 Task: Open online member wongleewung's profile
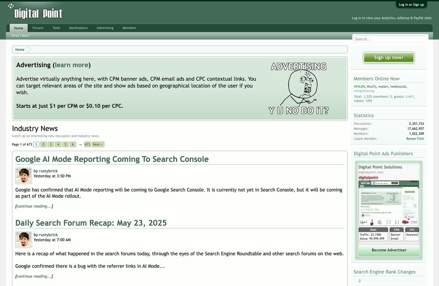pyautogui.click(x=364, y=91)
